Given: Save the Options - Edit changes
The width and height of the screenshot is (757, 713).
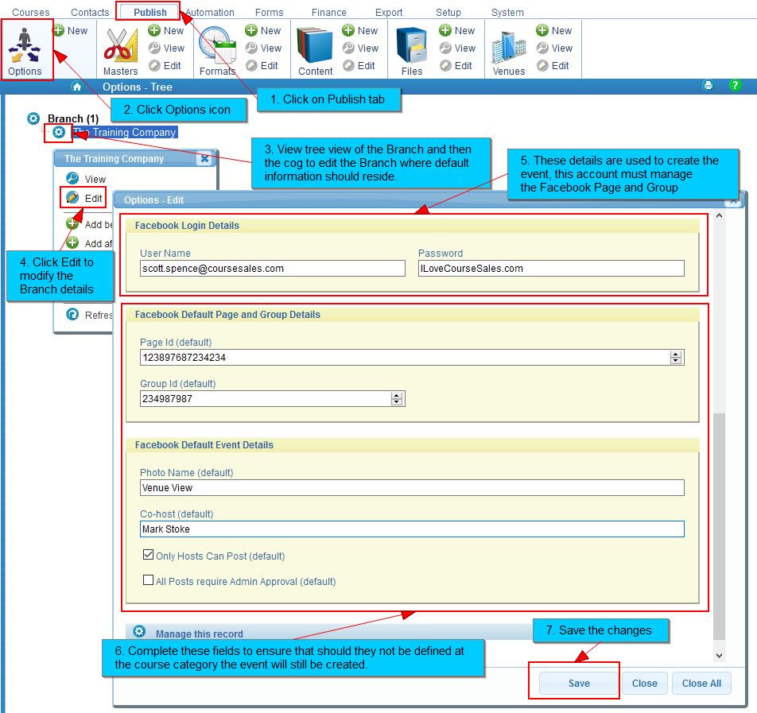Looking at the screenshot, I should 578,683.
